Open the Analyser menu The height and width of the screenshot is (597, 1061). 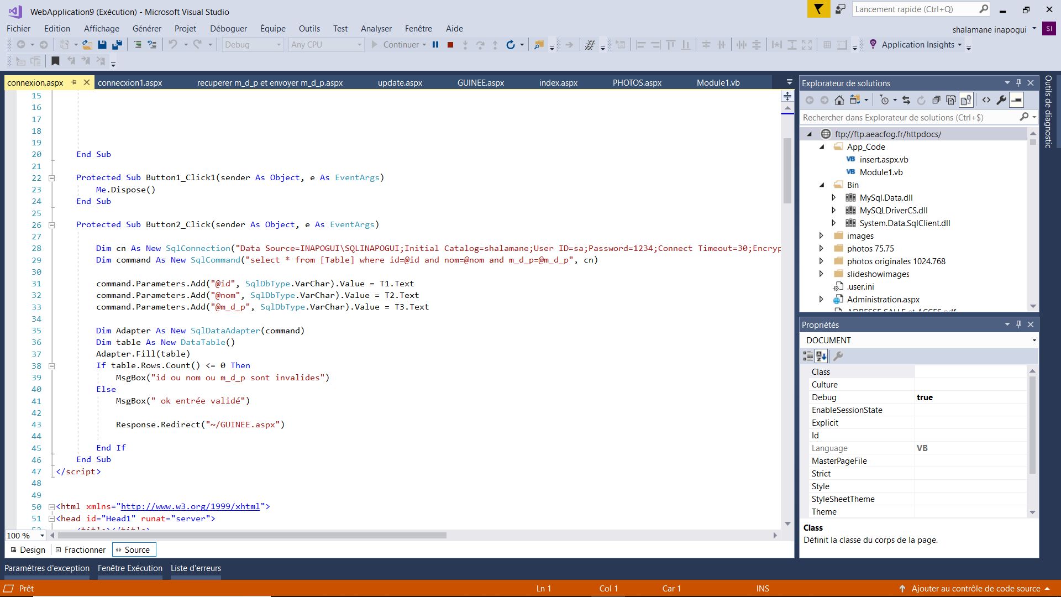[376, 28]
